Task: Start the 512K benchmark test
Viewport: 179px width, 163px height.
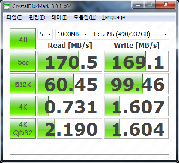Action: click(x=23, y=84)
